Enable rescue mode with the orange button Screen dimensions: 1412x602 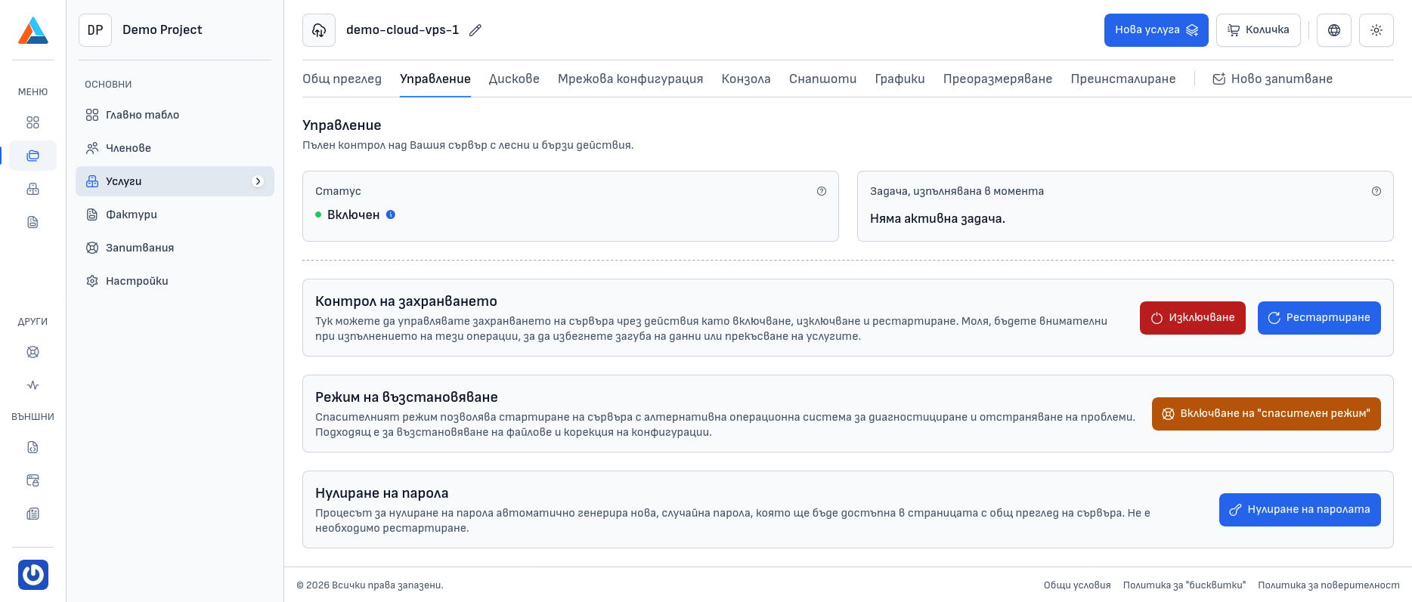coord(1265,414)
